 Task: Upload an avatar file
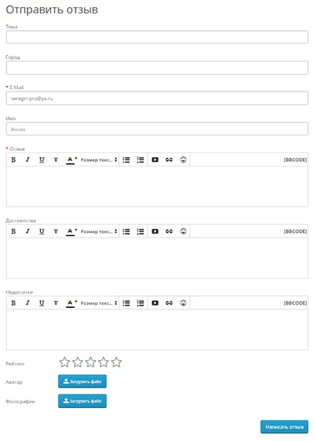tap(83, 381)
